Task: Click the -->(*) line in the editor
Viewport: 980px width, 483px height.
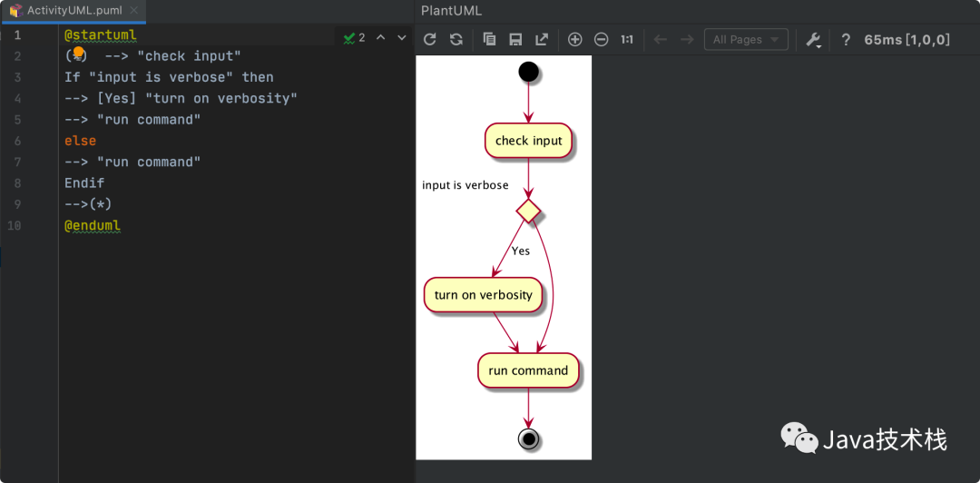Action: tap(88, 204)
